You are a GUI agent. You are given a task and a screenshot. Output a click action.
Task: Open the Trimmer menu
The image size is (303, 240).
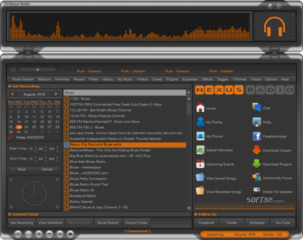239,79
